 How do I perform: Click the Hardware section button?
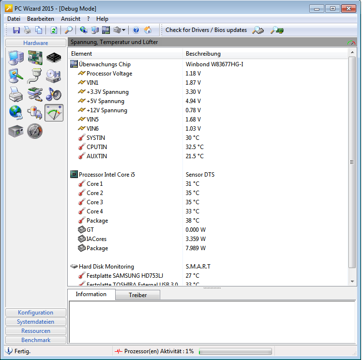[x=35, y=43]
